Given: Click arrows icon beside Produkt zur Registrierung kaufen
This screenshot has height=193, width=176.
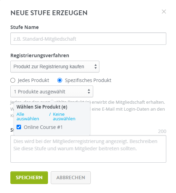Looking at the screenshot, I should (x=96, y=67).
